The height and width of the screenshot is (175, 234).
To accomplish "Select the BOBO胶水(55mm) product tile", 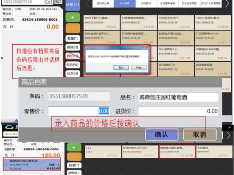I will (140, 151).
